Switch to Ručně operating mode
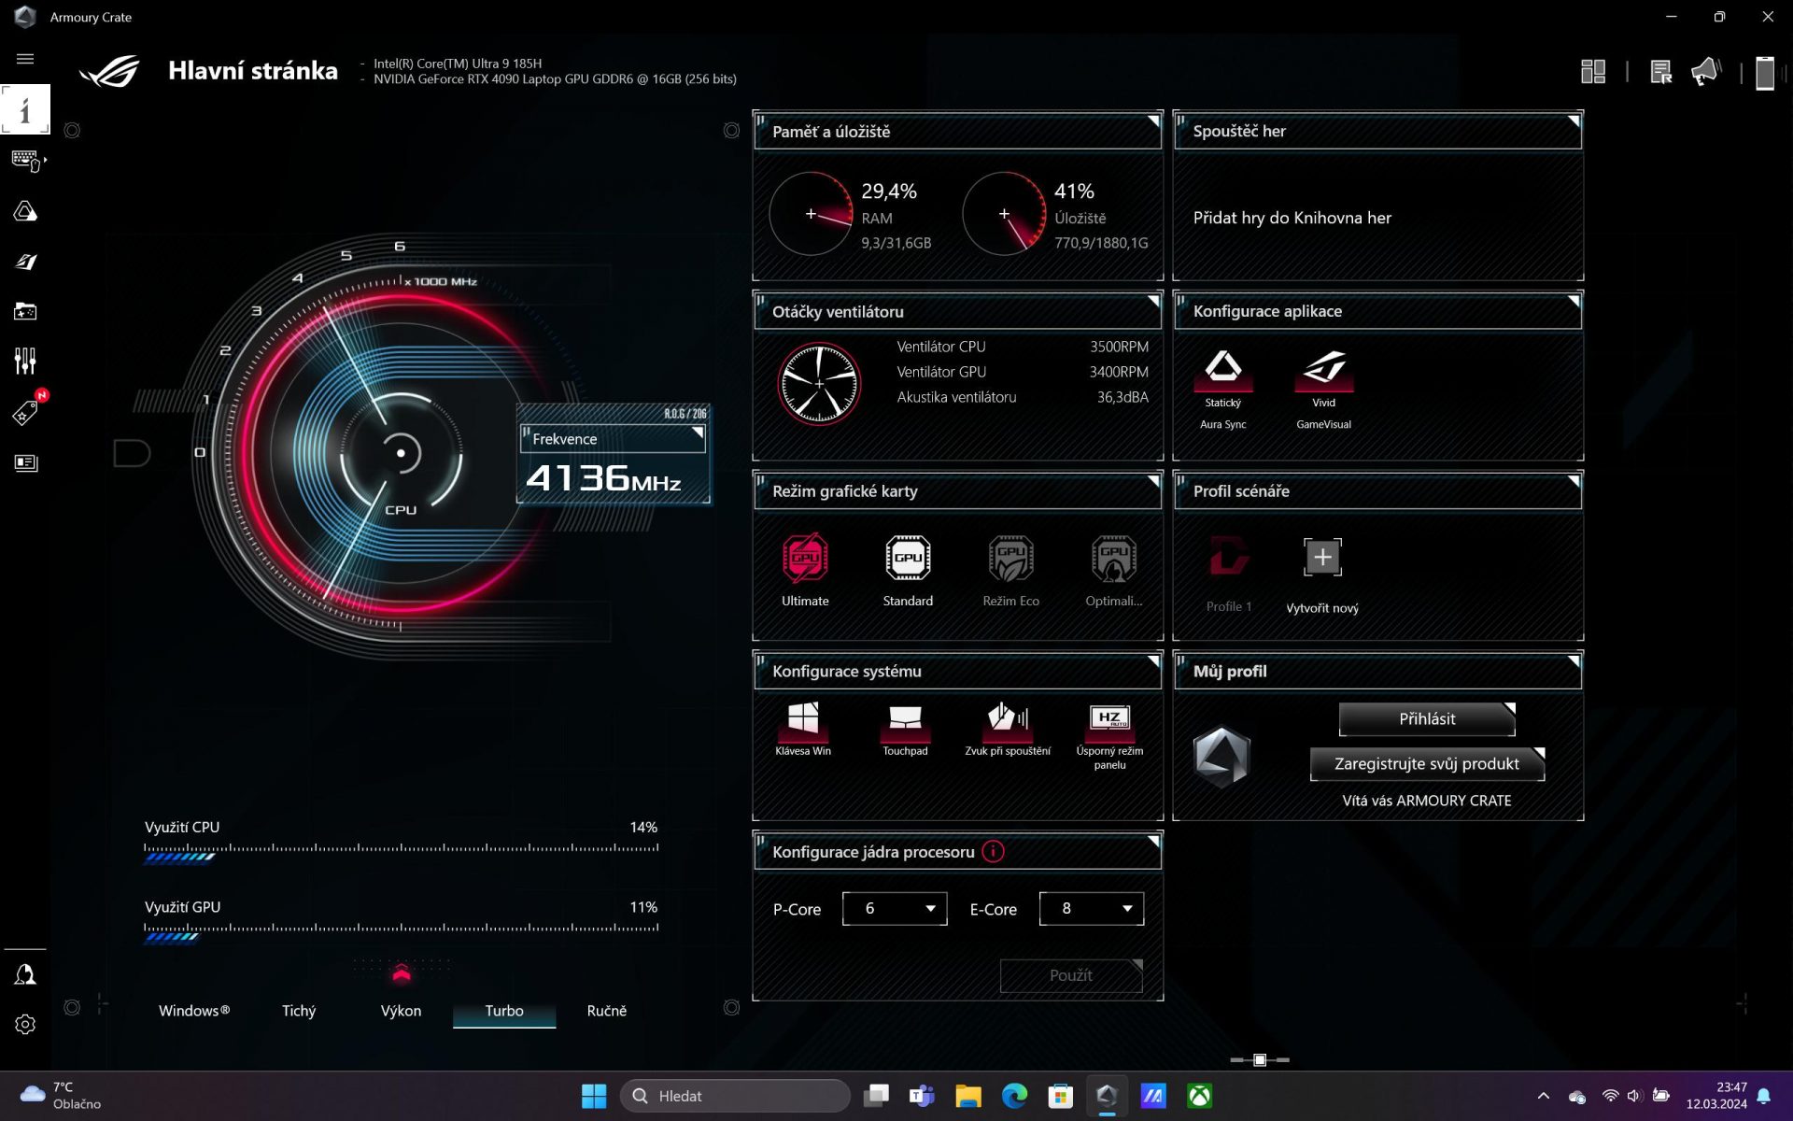 click(x=607, y=1011)
